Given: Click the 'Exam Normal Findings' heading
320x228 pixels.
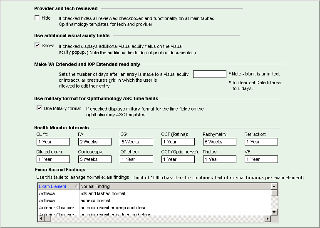Looking at the screenshot, I should click(60, 170).
